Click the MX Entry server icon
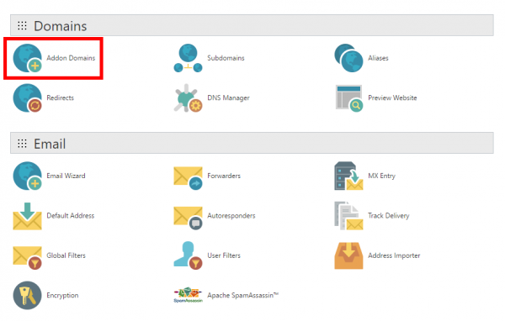 click(x=348, y=176)
